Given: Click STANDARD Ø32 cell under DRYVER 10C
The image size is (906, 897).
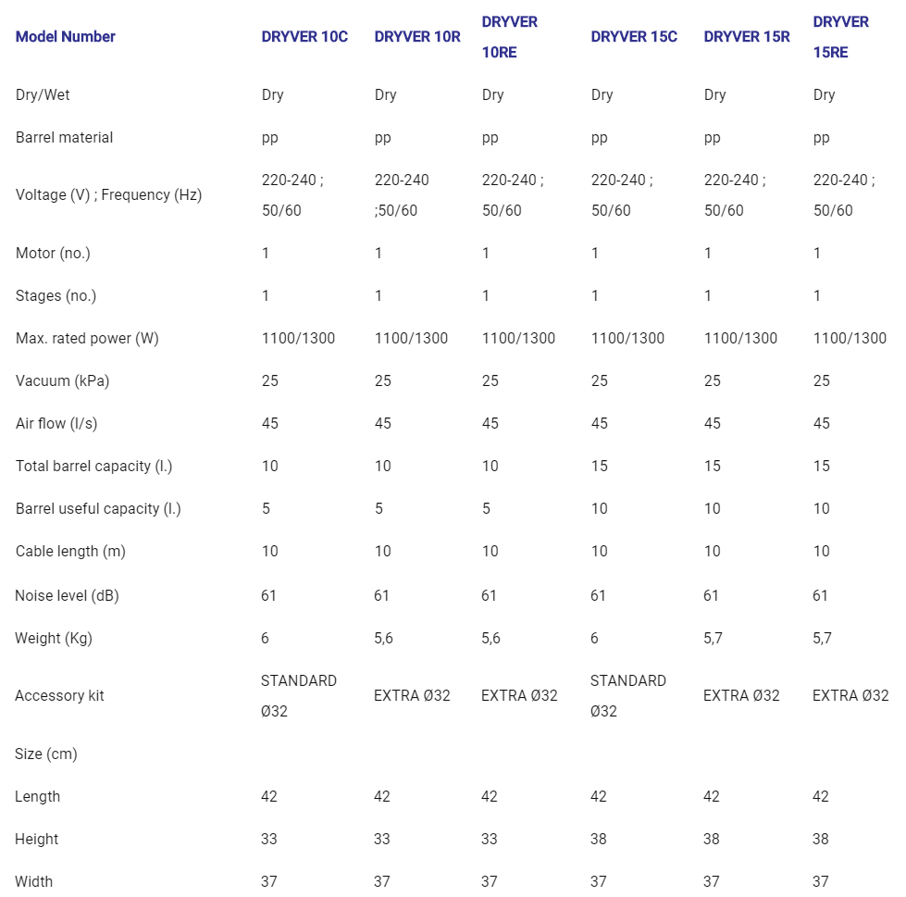Looking at the screenshot, I should tap(299, 696).
